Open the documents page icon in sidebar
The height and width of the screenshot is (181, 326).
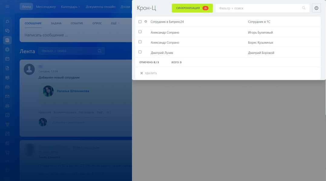[x=7, y=68]
